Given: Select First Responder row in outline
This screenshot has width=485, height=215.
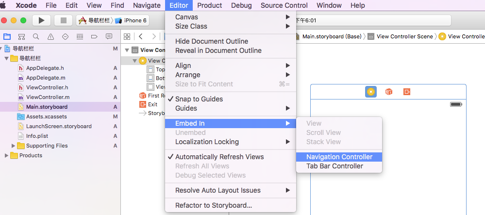Looking at the screenshot, I should 152,96.
